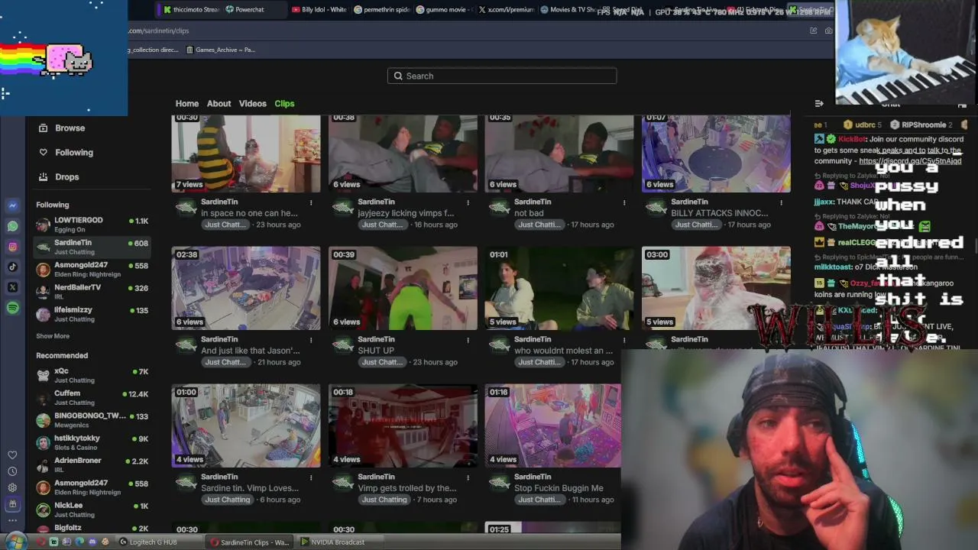Open NickLee recommended channel
The image size is (978, 550).
[x=92, y=510]
